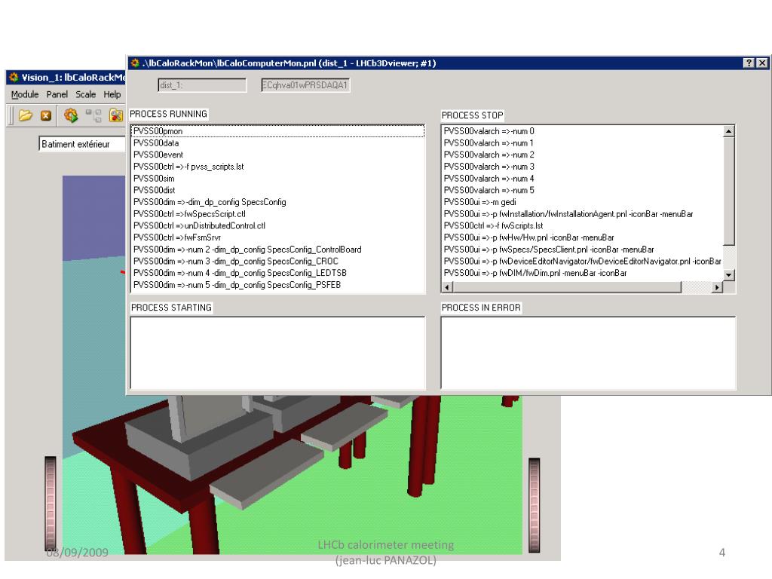The height and width of the screenshot is (579, 772).
Task: Click the Vision_1 window title icon
Action: [x=14, y=78]
